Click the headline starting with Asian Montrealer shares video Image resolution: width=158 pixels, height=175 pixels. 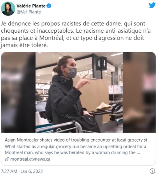coord(78,140)
